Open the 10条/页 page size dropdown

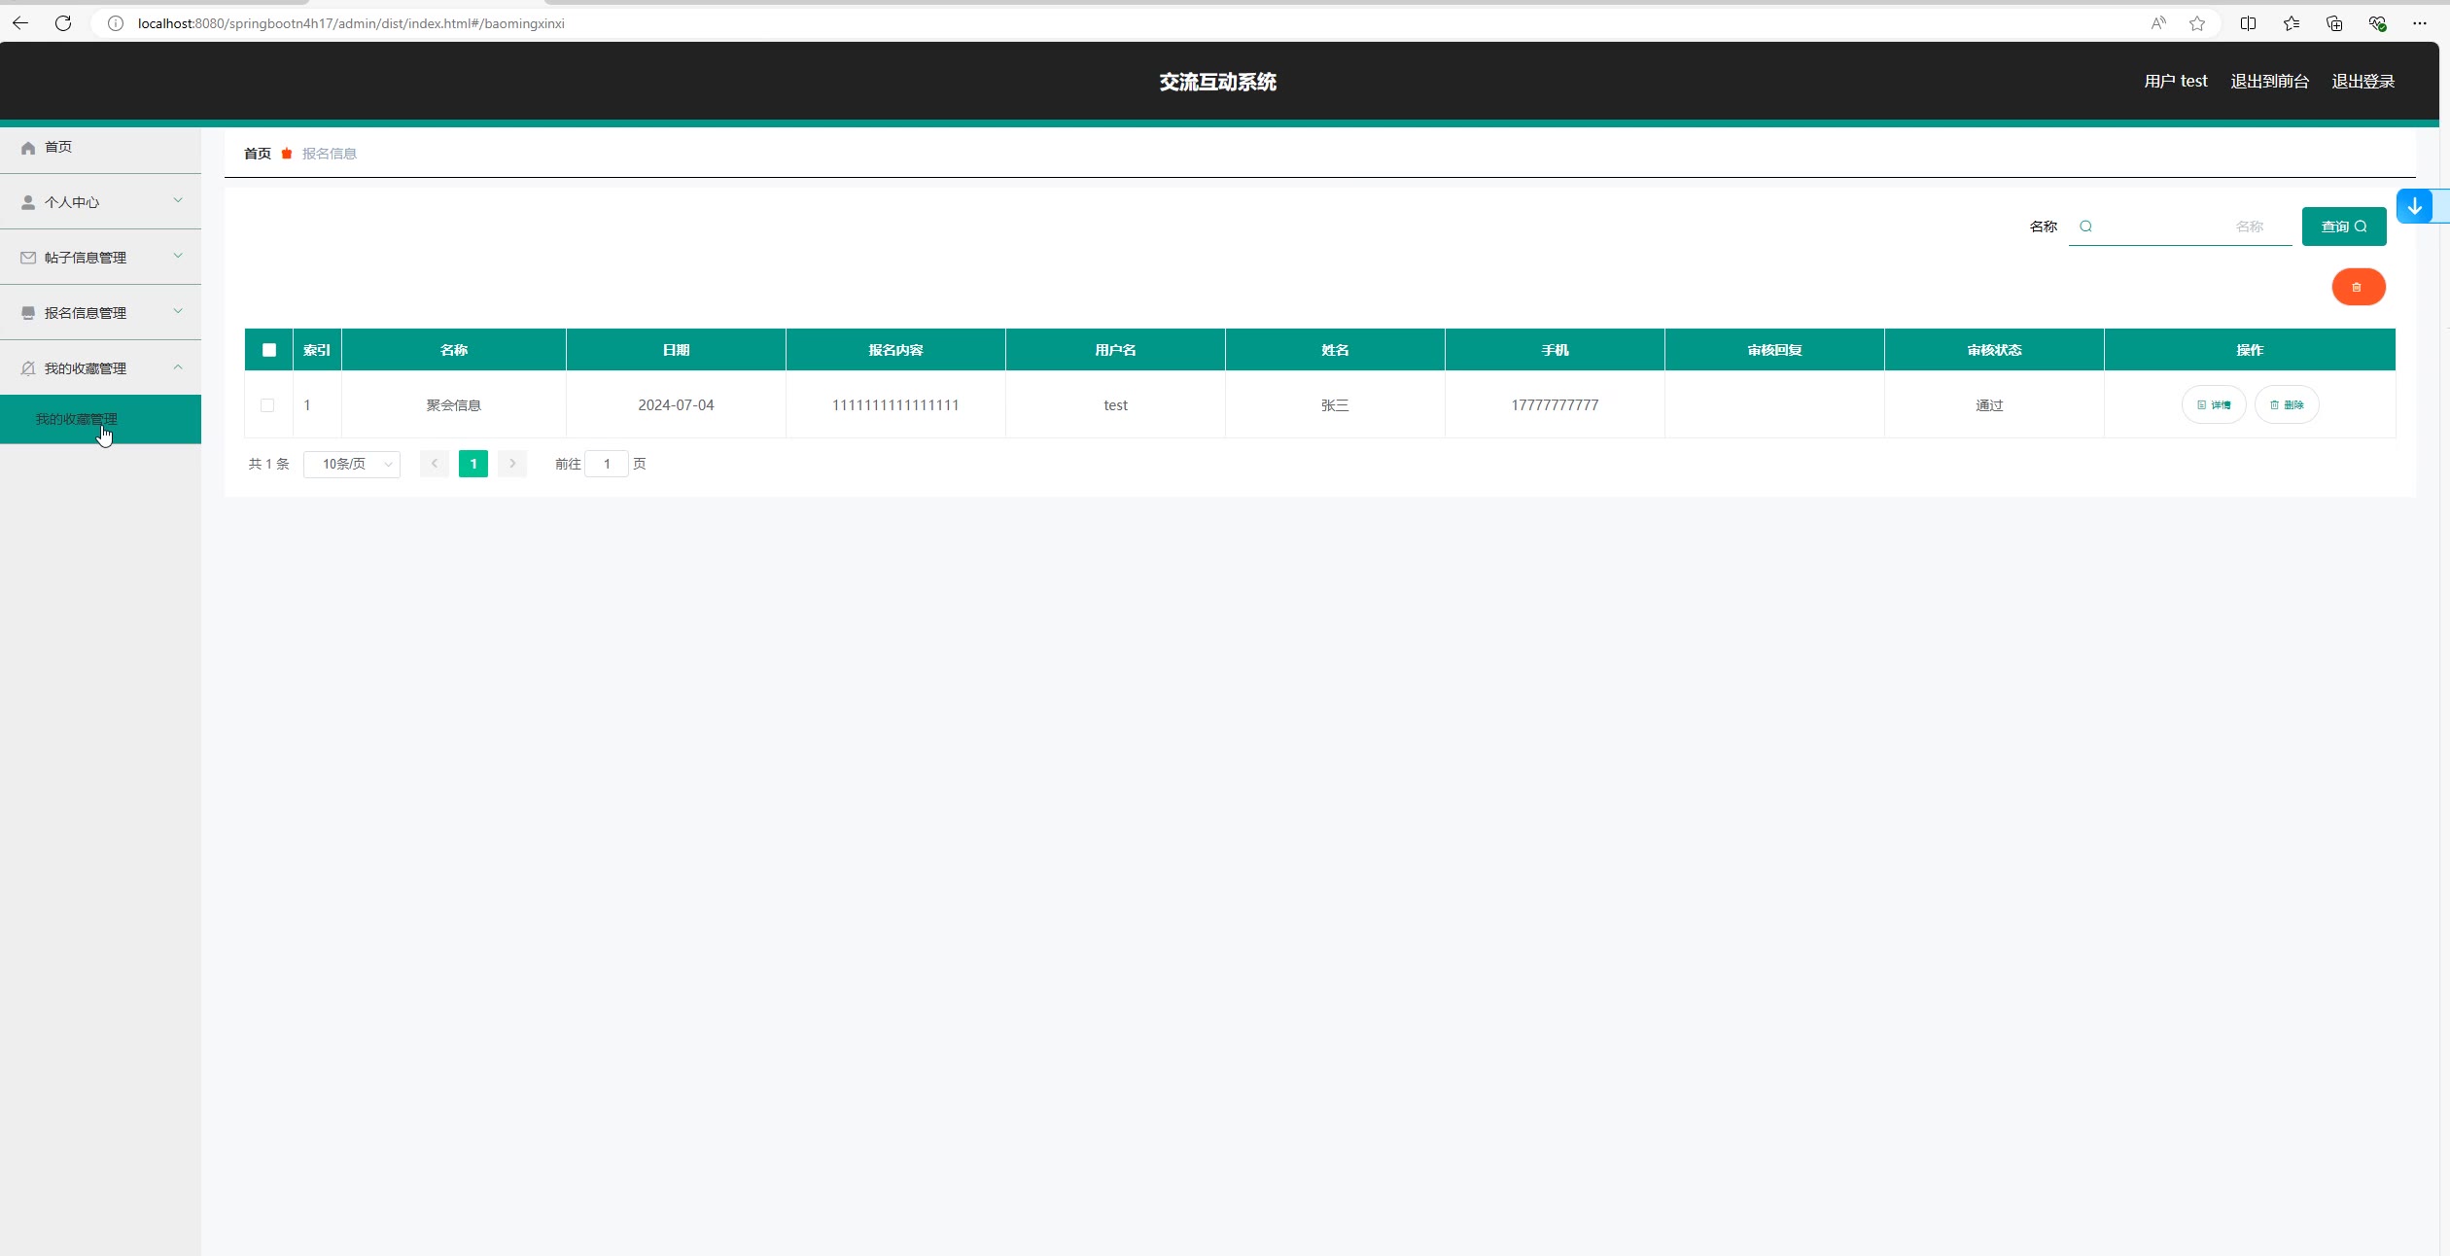pyautogui.click(x=352, y=465)
